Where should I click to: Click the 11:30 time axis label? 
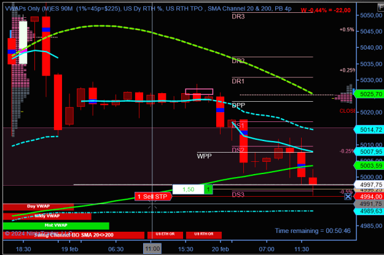pos(301,249)
